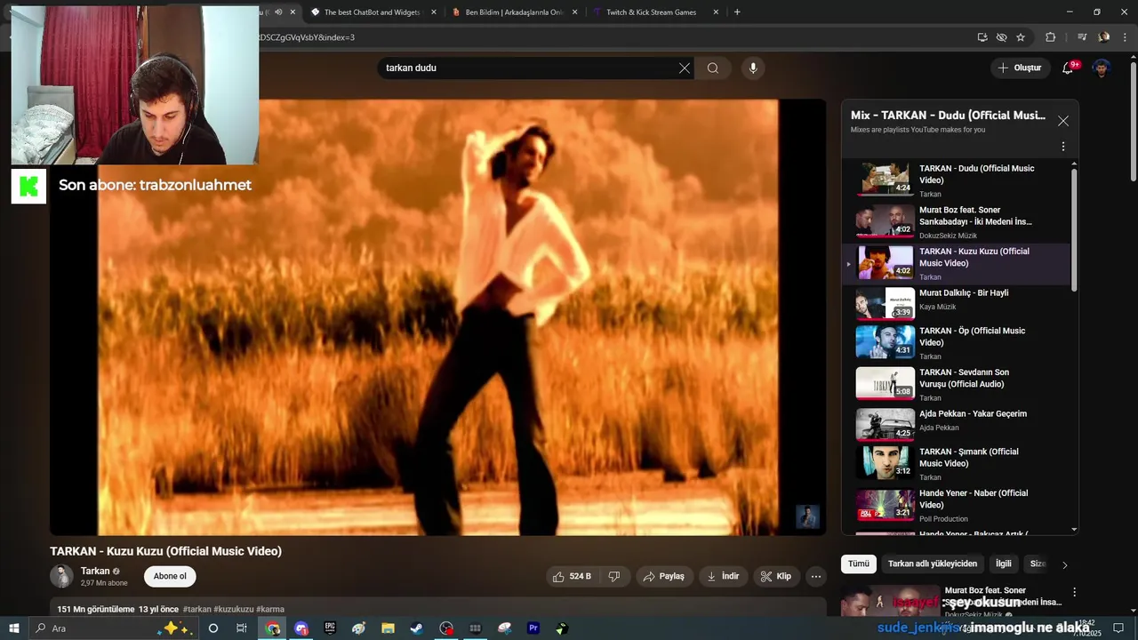The image size is (1138, 640).
Task: Open the Chrome three-dot menu
Action: [x=1126, y=37]
